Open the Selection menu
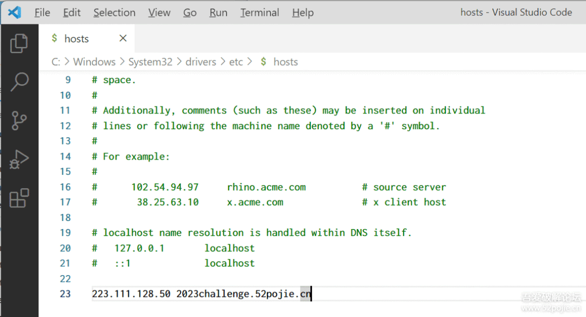The image size is (586, 317). point(114,12)
